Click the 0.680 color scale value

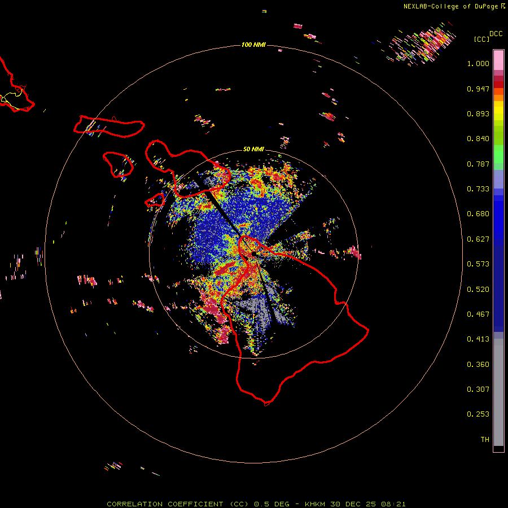click(x=478, y=214)
